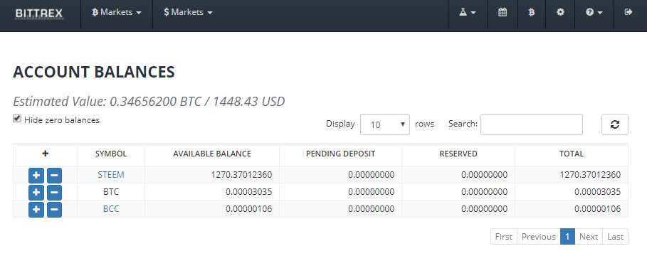This screenshot has width=647, height=256.
Task: Click STEEM total value cell
Action: (x=572, y=175)
